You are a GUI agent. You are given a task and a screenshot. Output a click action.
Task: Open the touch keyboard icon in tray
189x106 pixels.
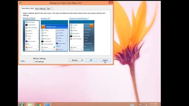132,105
